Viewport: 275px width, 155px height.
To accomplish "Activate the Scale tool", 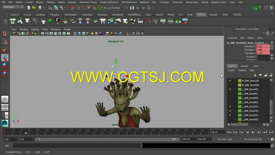I will [x=5, y=73].
